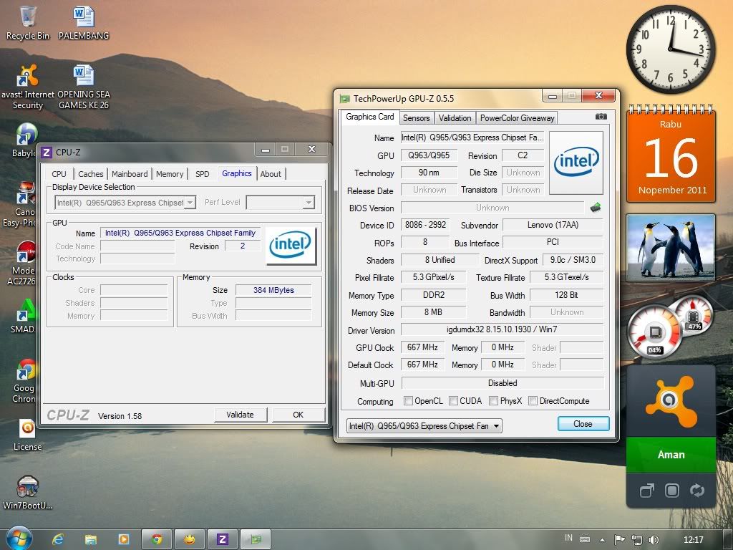
Task: Enable the OpenCL checkbox
Action: (409, 401)
